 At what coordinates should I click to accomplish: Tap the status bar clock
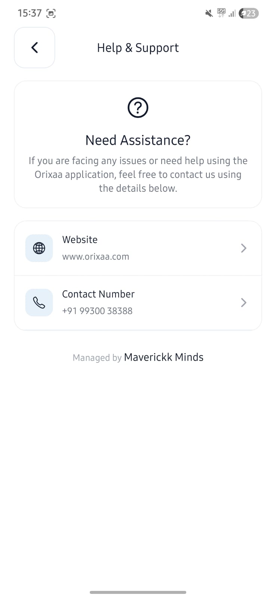point(30,13)
